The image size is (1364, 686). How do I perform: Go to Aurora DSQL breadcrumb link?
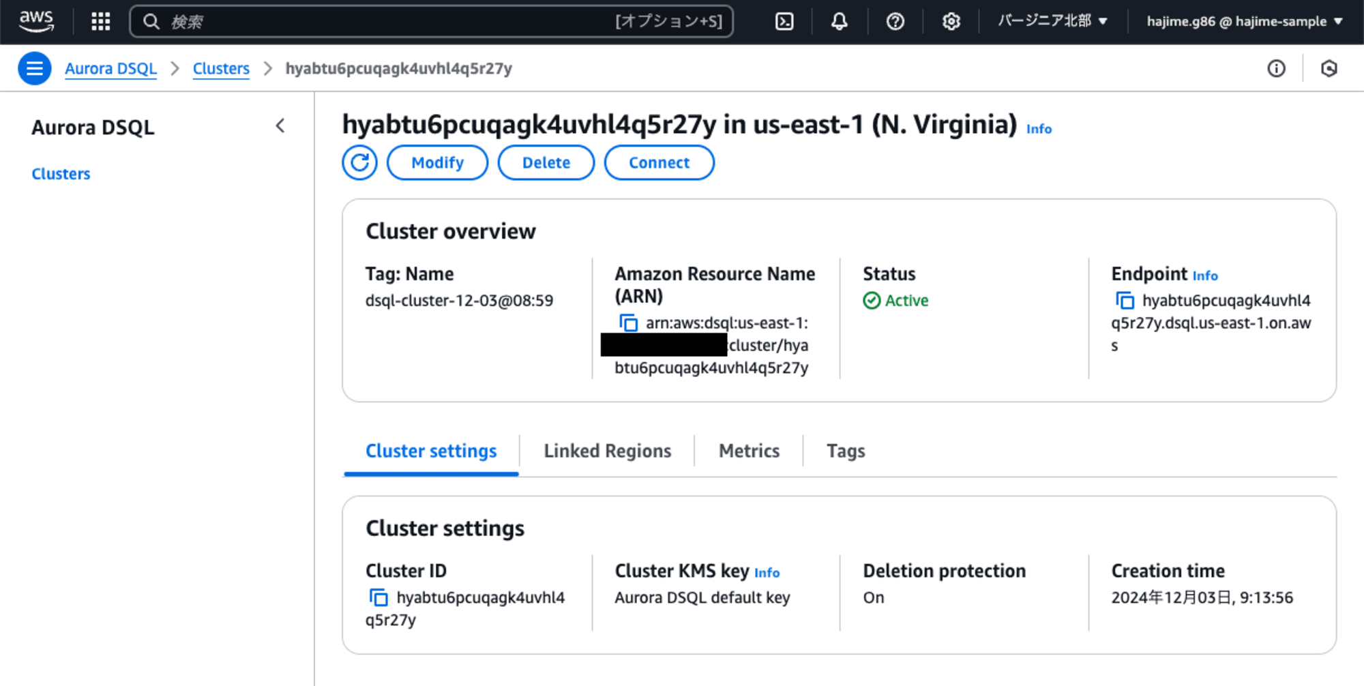point(110,68)
